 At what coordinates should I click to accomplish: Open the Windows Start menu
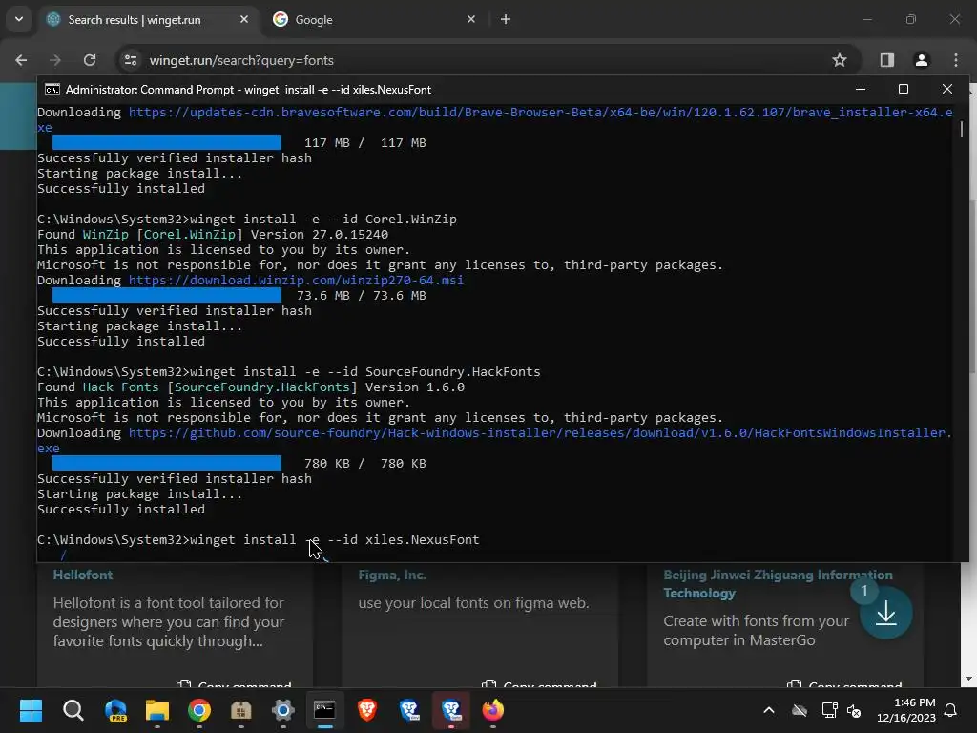tap(31, 710)
